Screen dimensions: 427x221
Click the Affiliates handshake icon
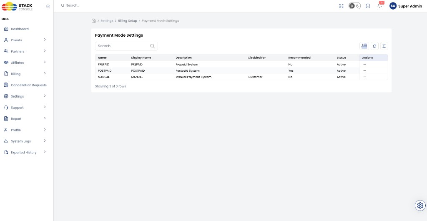pos(6,63)
